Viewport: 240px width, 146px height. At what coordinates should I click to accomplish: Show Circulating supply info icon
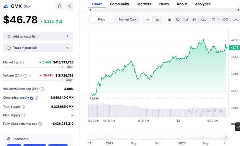(x=36, y=98)
